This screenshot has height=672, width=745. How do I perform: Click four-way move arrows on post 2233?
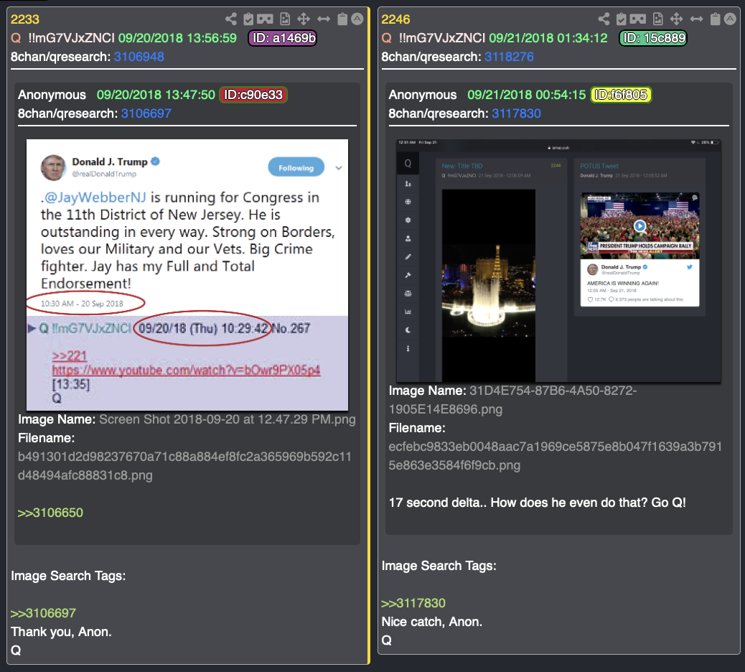click(x=304, y=19)
